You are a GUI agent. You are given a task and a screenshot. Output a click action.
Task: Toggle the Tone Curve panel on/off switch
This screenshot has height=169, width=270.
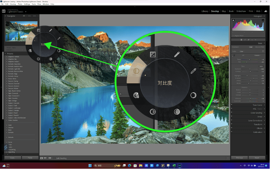[x=232, y=105]
